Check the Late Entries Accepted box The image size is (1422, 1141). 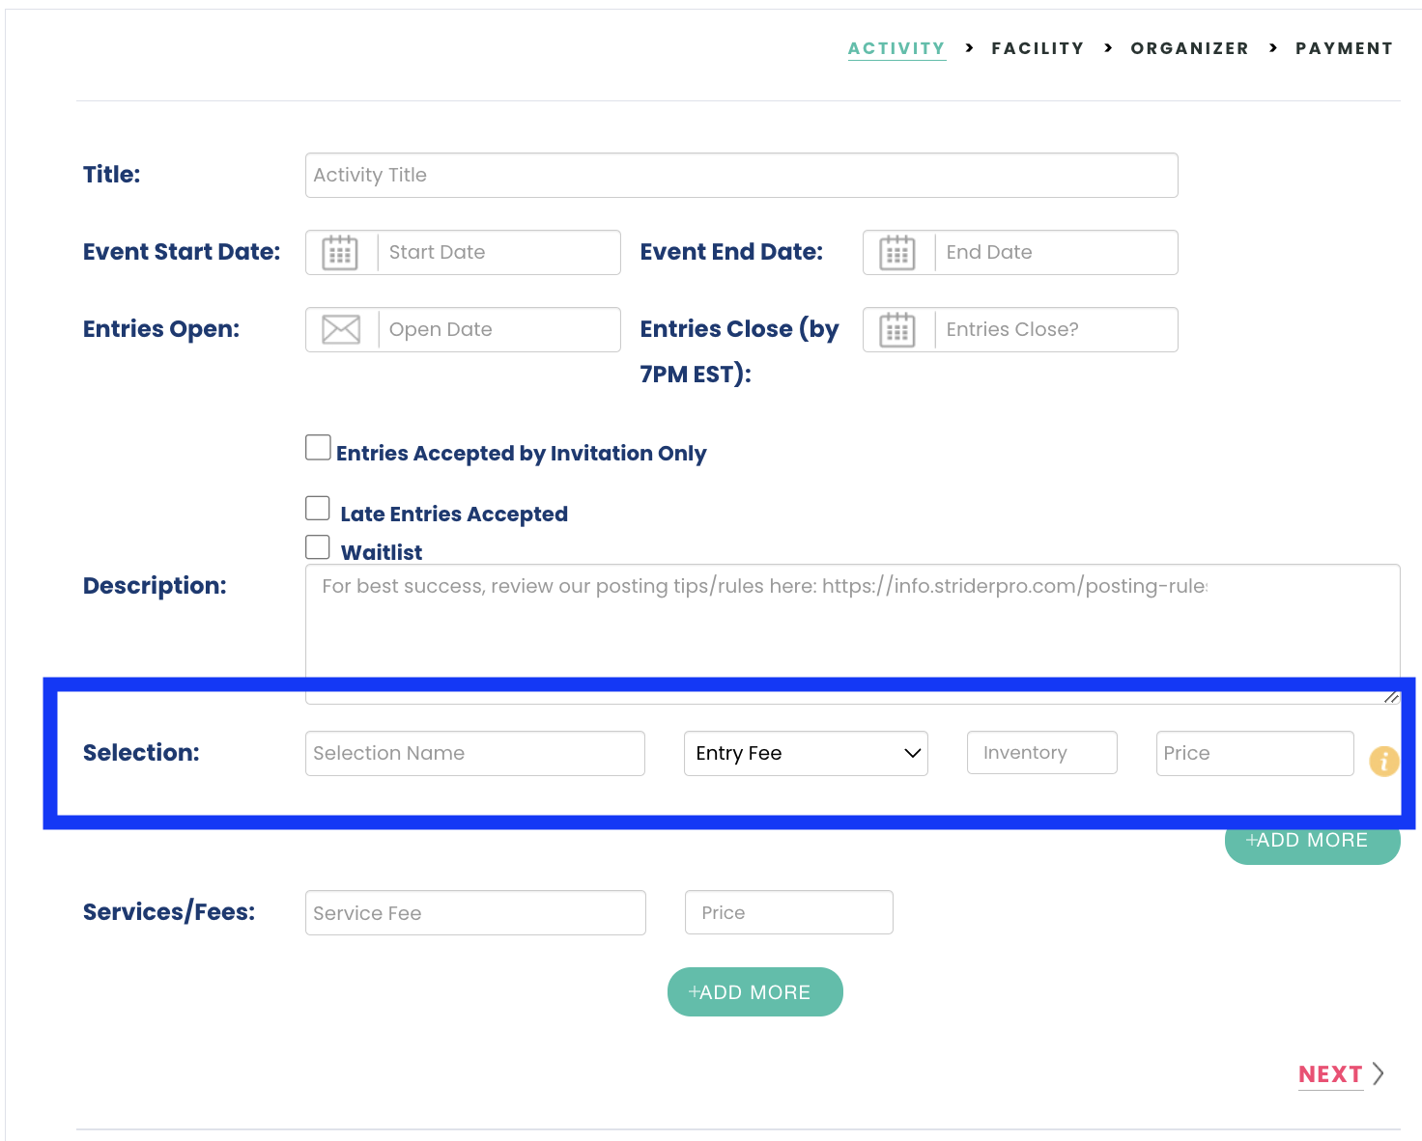(x=318, y=508)
